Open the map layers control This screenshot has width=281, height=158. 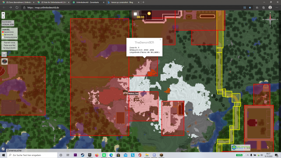tap(4, 54)
